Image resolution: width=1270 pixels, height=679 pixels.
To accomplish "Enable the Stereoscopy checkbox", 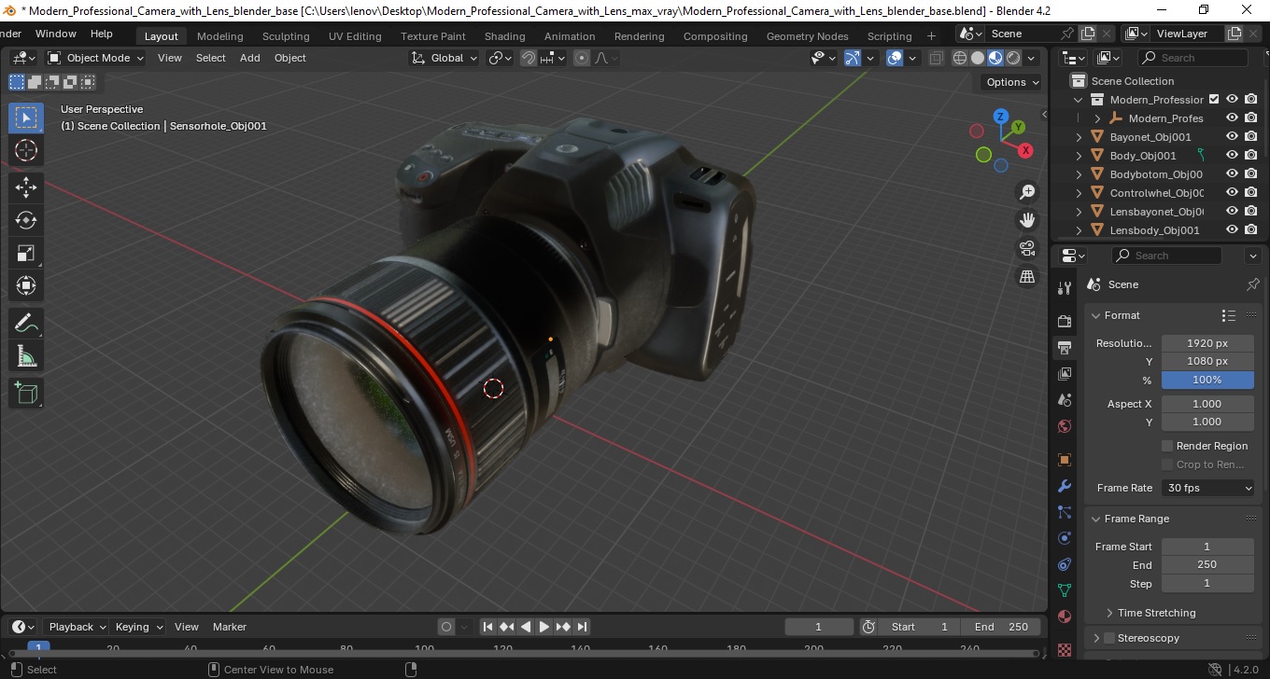I will [1109, 638].
